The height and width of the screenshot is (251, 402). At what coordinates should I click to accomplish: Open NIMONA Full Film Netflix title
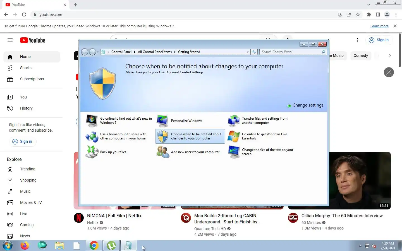pos(114,216)
